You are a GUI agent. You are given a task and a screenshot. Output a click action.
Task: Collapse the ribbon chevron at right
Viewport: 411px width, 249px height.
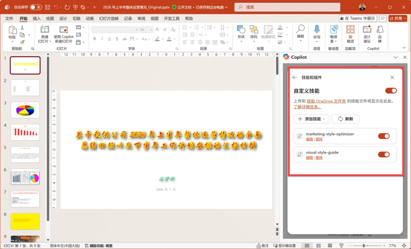[404, 48]
